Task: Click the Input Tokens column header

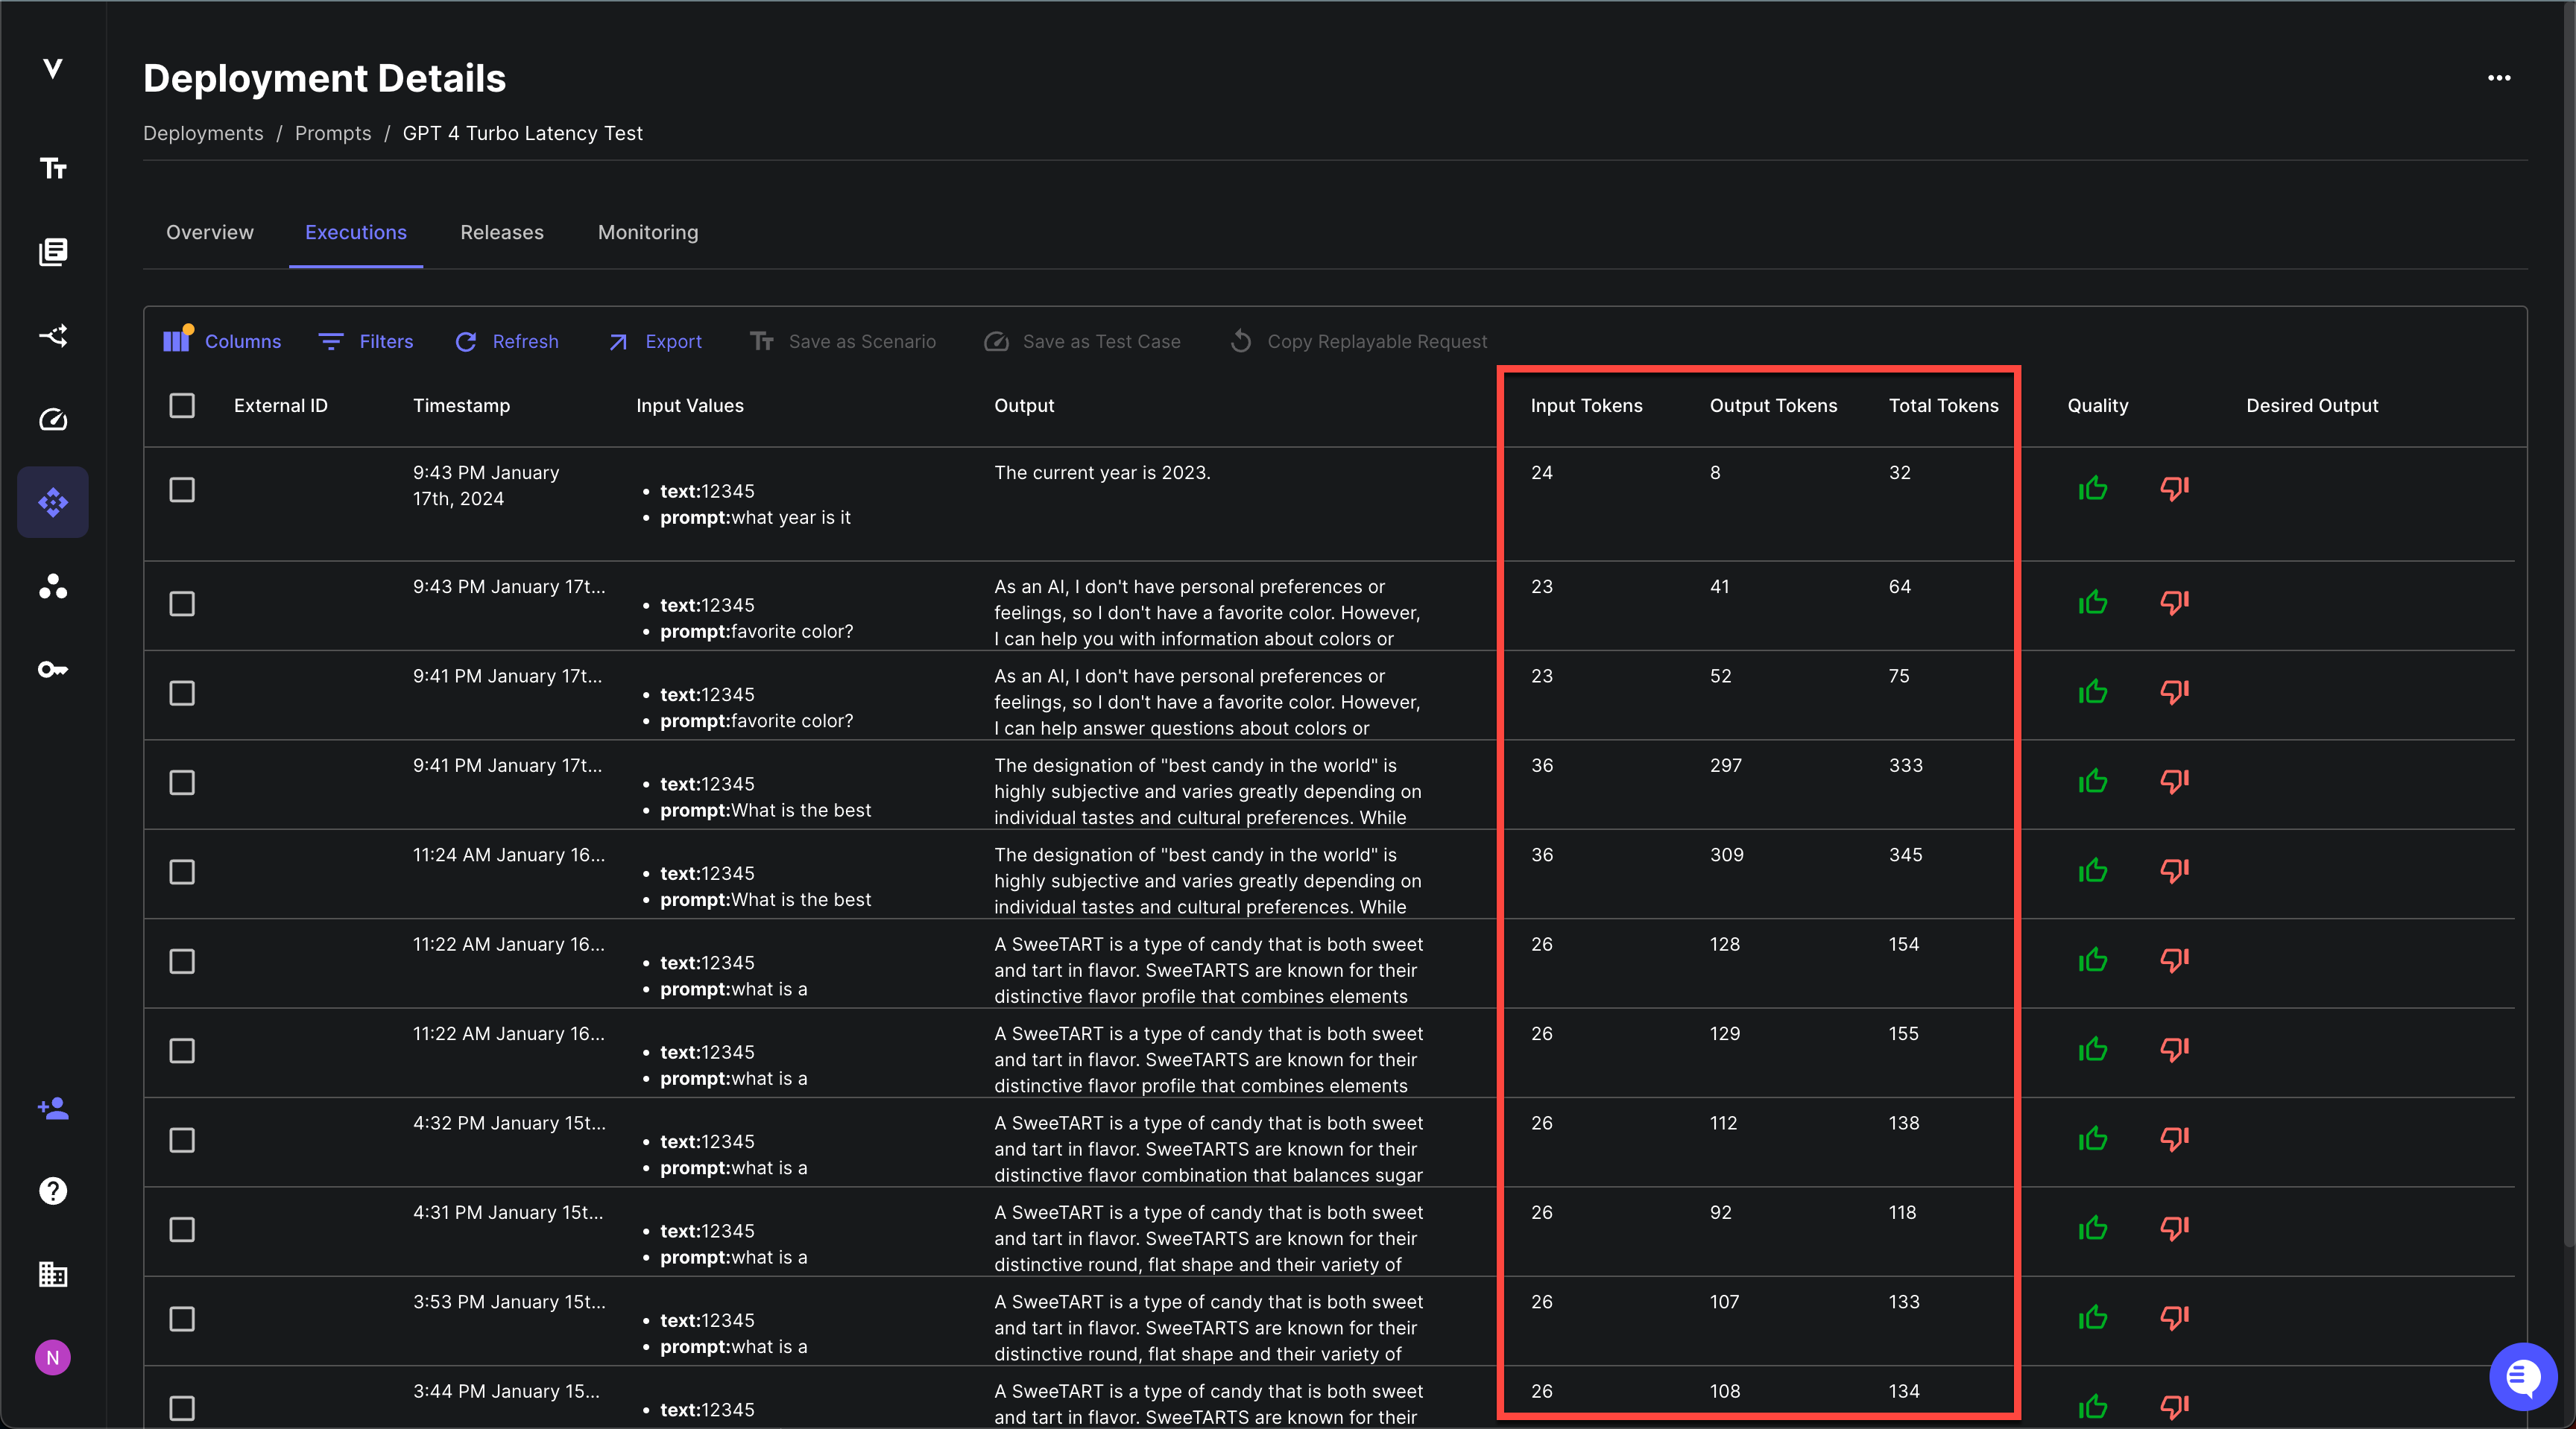Action: [x=1586, y=405]
